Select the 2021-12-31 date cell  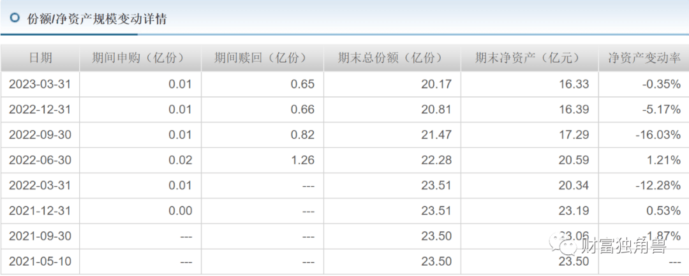tap(40, 211)
